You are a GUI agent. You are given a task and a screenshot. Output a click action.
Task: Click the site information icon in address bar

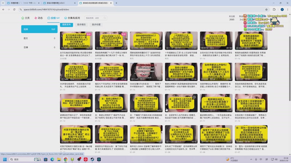(21, 9)
